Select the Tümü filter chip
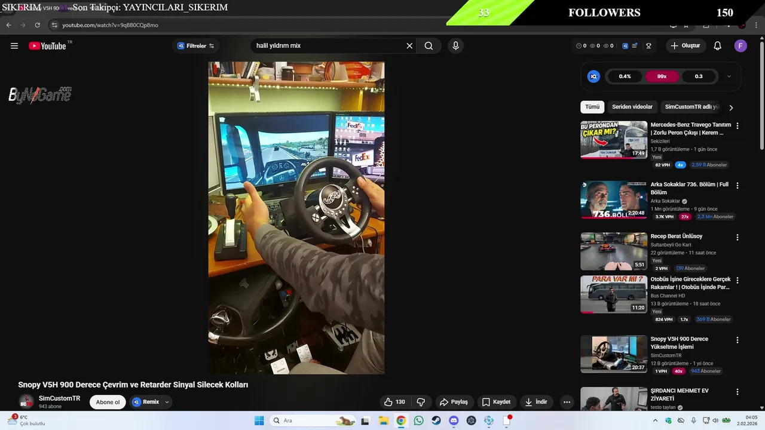765x430 pixels. tap(592, 107)
